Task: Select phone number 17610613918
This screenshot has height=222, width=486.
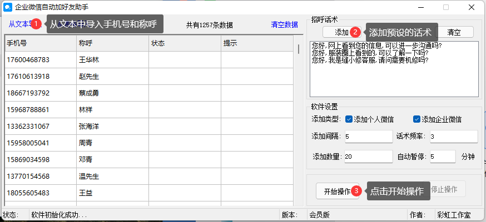Action: click(x=28, y=77)
